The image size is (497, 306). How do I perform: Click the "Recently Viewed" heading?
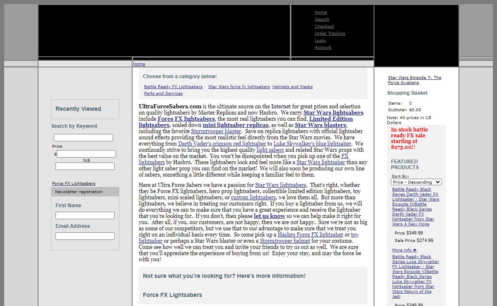pos(78,109)
